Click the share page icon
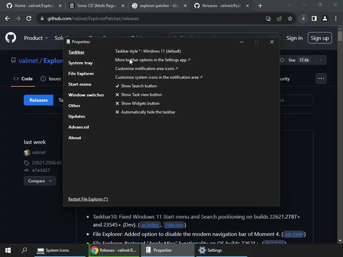 pyautogui.click(x=279, y=19)
